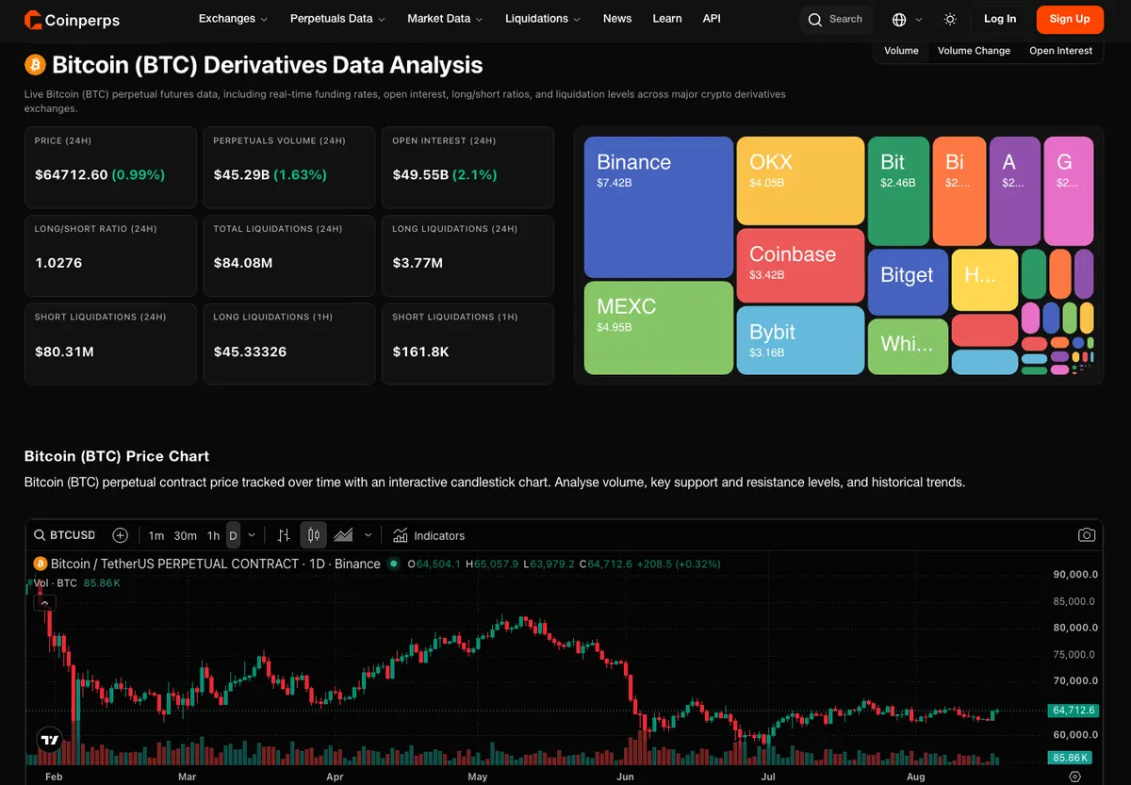This screenshot has height=785, width=1131.
Task: Click the Coinbase treemap tile
Action: click(x=800, y=266)
